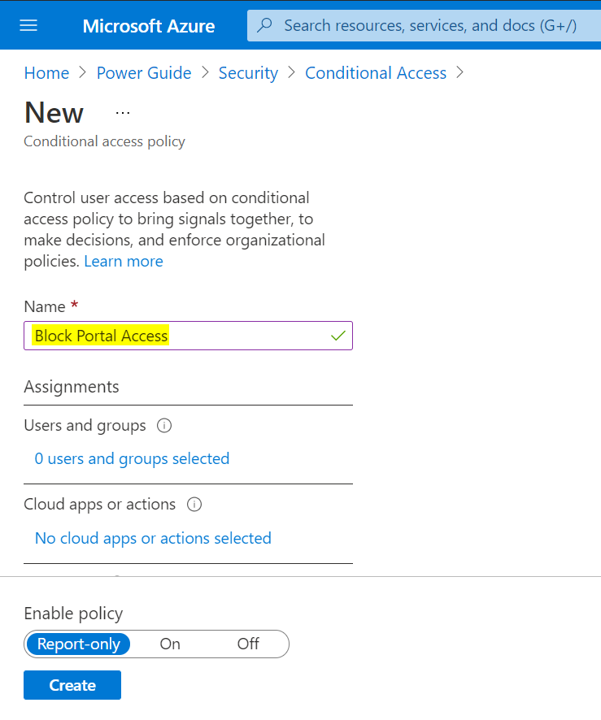Click the Cloud apps info icon
Screen dimensions: 601x720
[x=194, y=505]
